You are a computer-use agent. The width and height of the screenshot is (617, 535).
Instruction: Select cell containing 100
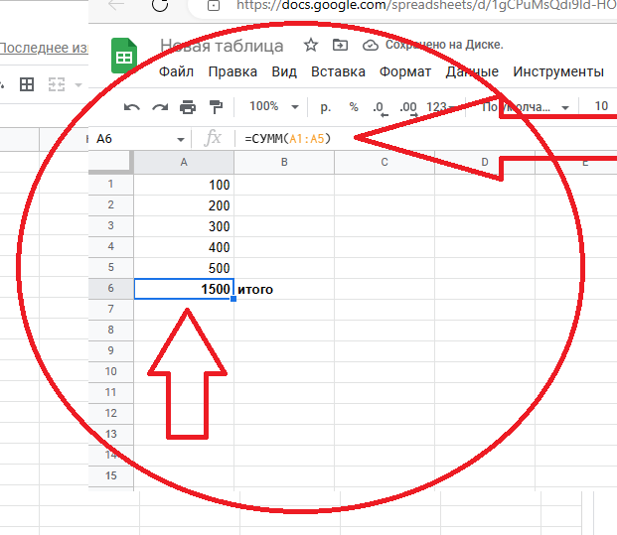coord(184,185)
